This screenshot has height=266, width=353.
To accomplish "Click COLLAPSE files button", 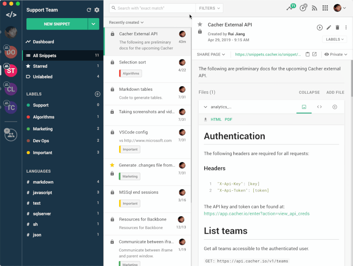I will click(x=309, y=92).
